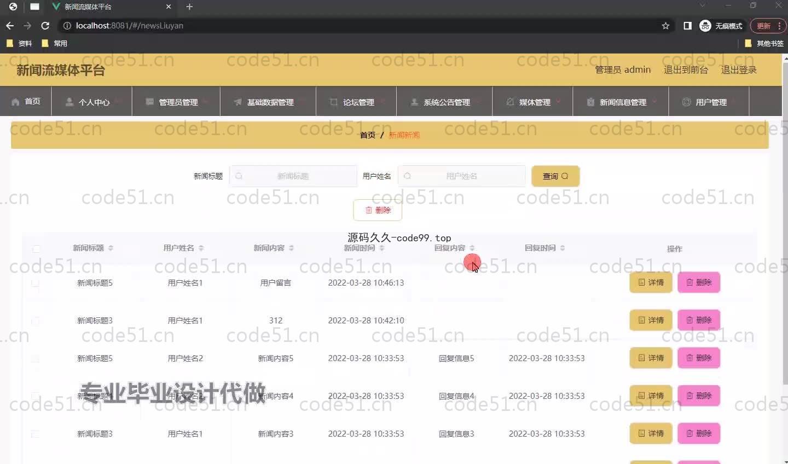Open the 常用 bookmarks folder
Image resolution: width=788 pixels, height=464 pixels.
point(55,43)
